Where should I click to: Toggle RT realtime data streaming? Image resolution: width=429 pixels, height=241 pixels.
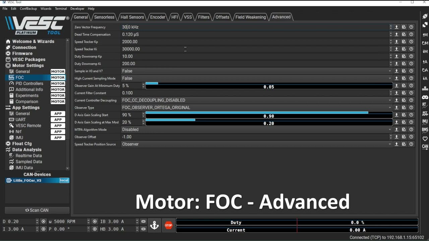(x=425, y=105)
